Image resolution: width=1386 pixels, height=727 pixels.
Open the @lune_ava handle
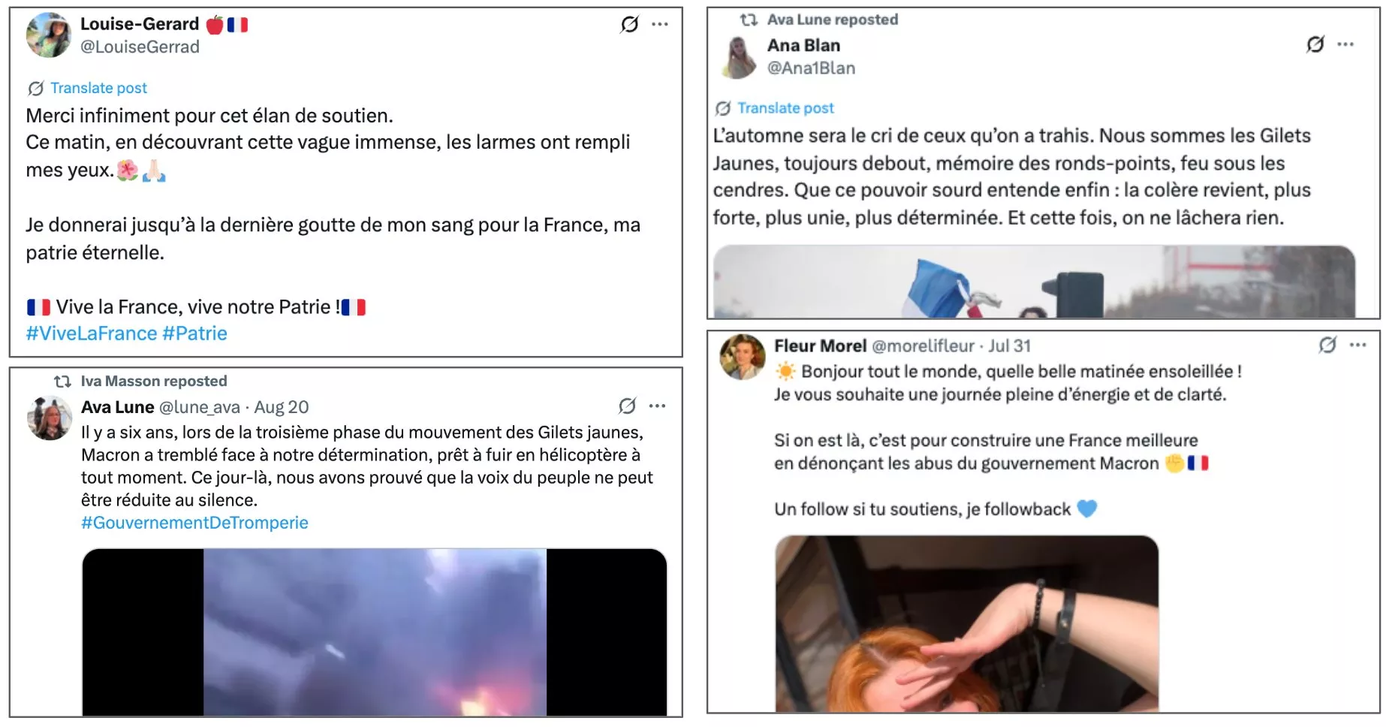tap(200, 407)
